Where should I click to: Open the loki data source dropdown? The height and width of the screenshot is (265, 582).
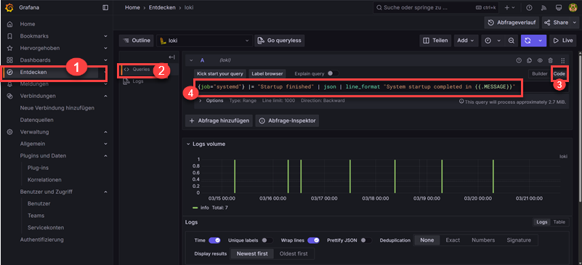click(x=204, y=41)
